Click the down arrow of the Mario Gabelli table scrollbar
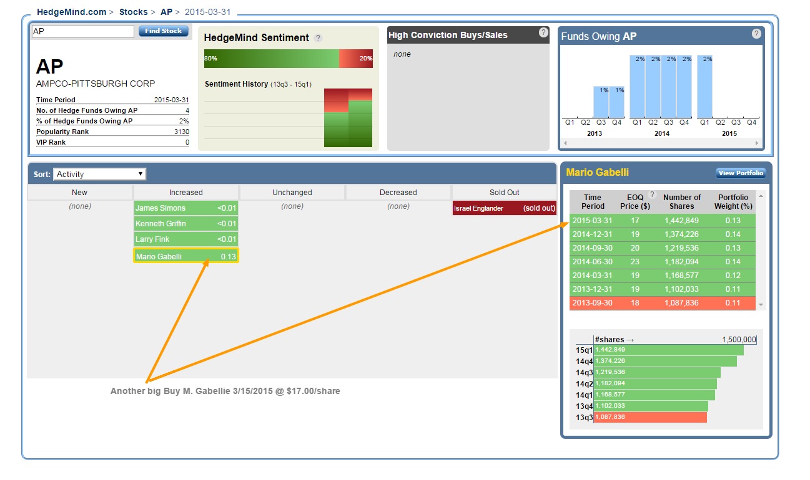The height and width of the screenshot is (480, 810). [x=761, y=305]
